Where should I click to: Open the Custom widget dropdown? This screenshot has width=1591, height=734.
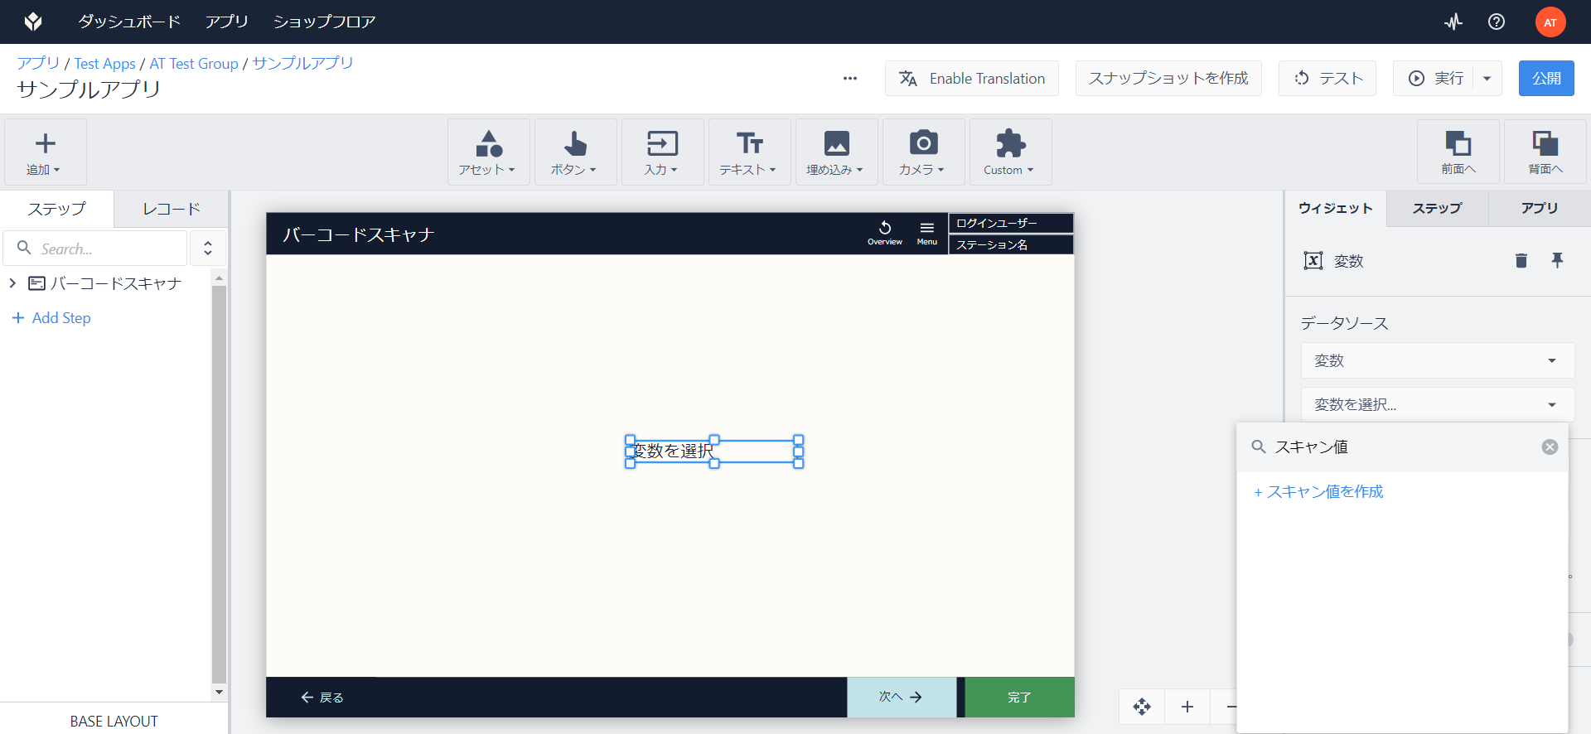[x=1010, y=152]
